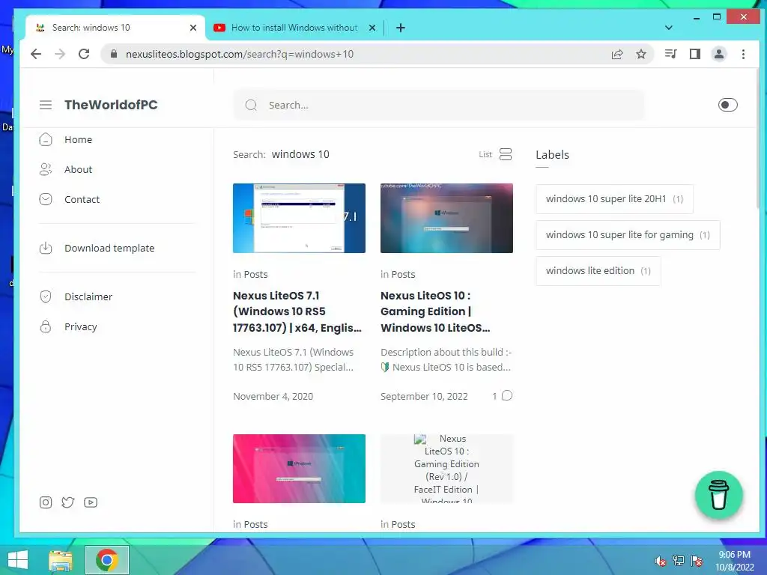
Task: Open the Instagram social icon
Action: tap(46, 502)
